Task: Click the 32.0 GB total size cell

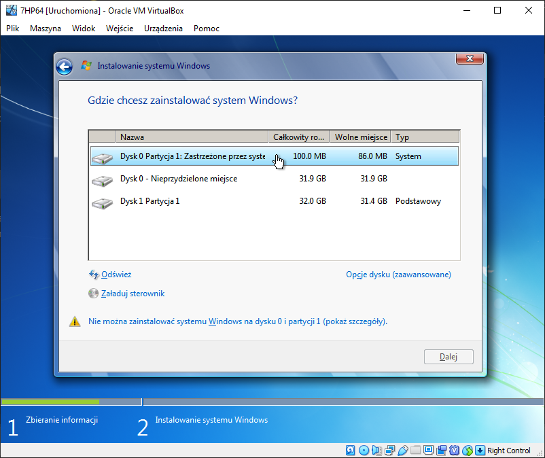Action: pyautogui.click(x=313, y=201)
